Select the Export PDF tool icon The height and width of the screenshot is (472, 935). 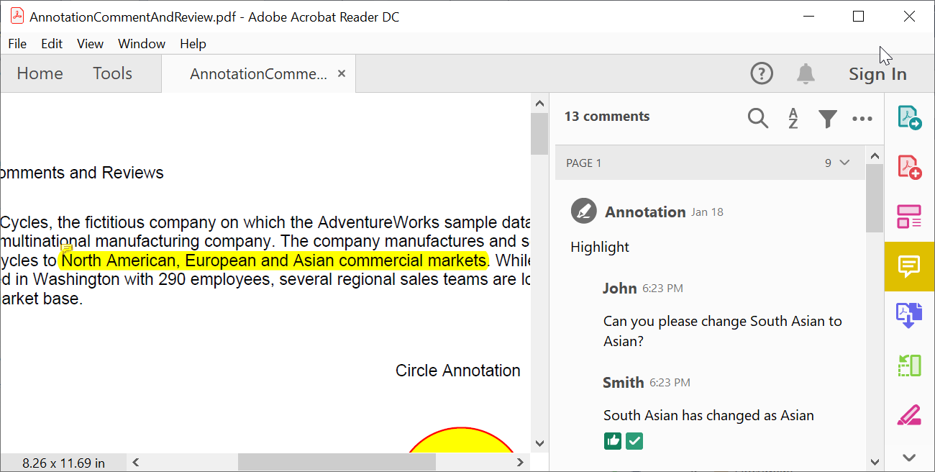click(x=909, y=118)
